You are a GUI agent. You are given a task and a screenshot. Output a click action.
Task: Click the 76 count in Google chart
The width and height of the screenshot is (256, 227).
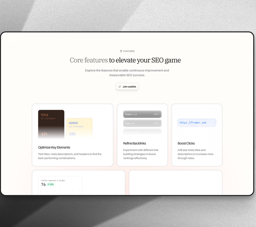[43, 184]
